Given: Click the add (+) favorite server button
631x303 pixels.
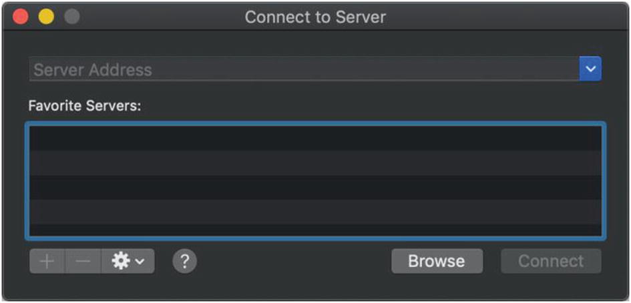Looking at the screenshot, I should point(47,261).
